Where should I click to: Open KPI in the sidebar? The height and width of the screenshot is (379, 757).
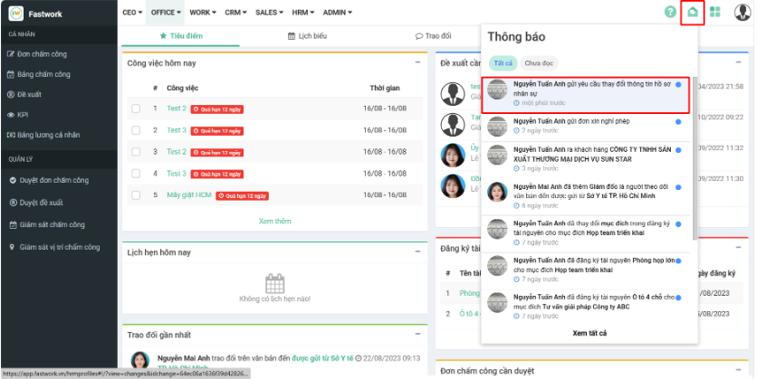[24, 114]
